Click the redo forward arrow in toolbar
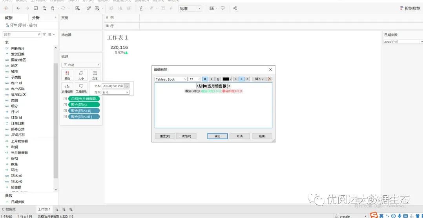 [27, 8]
